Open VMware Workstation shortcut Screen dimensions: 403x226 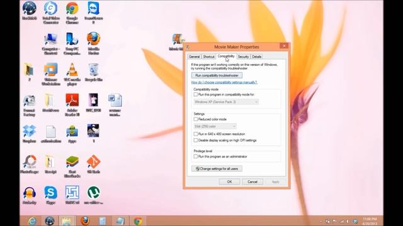pos(50,74)
